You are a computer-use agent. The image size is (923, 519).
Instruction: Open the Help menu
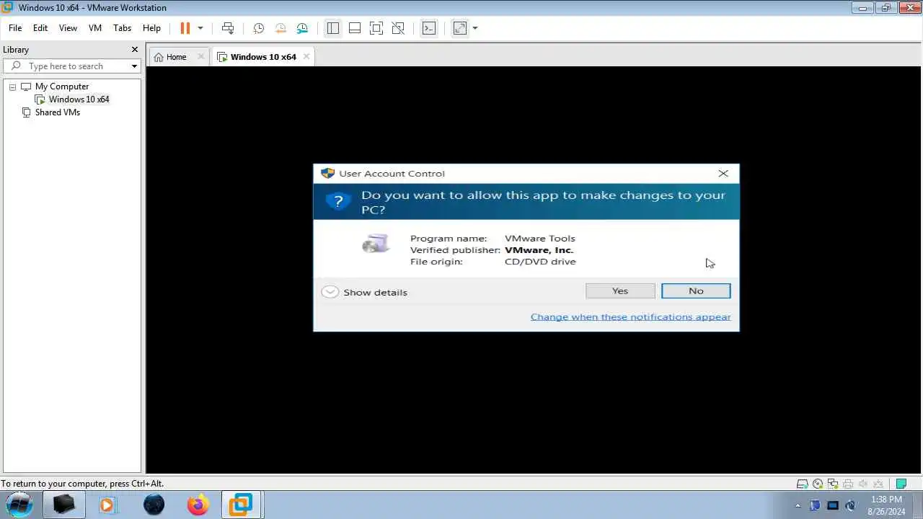(151, 28)
